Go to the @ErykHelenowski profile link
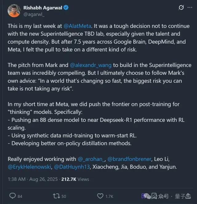This screenshot has width=197, height=204. tap(30, 167)
